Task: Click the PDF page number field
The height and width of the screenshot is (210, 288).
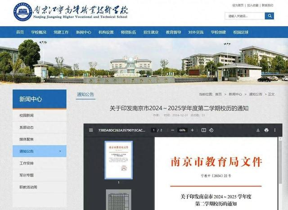Action: click(x=154, y=130)
